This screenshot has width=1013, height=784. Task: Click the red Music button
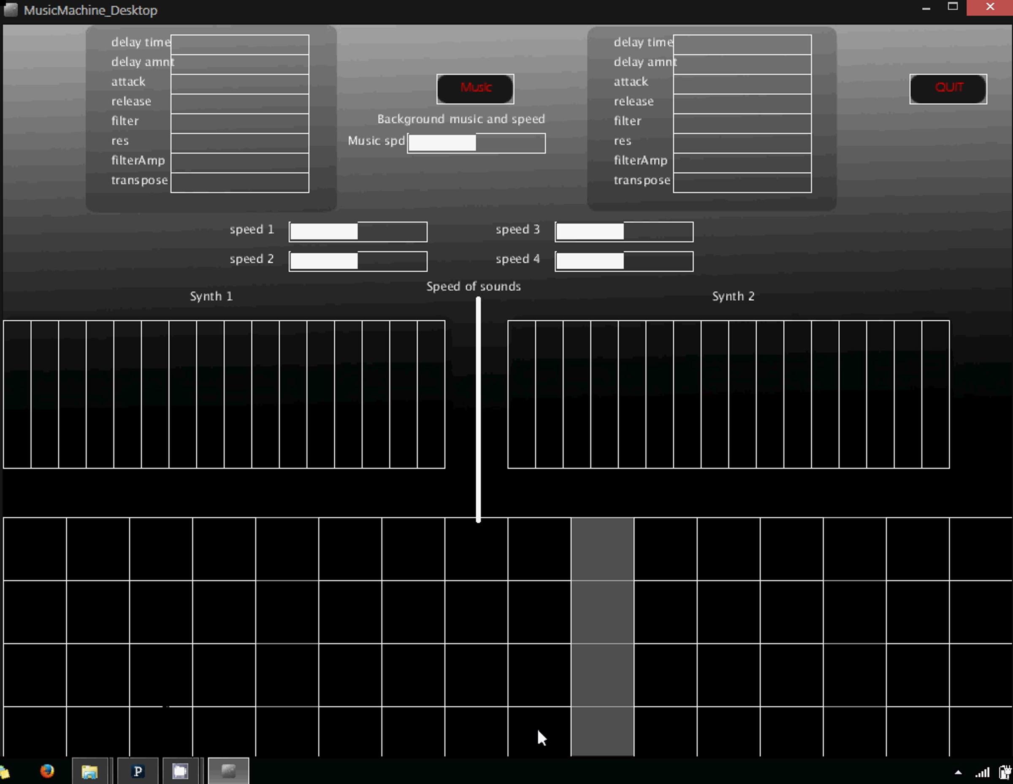[x=475, y=89]
